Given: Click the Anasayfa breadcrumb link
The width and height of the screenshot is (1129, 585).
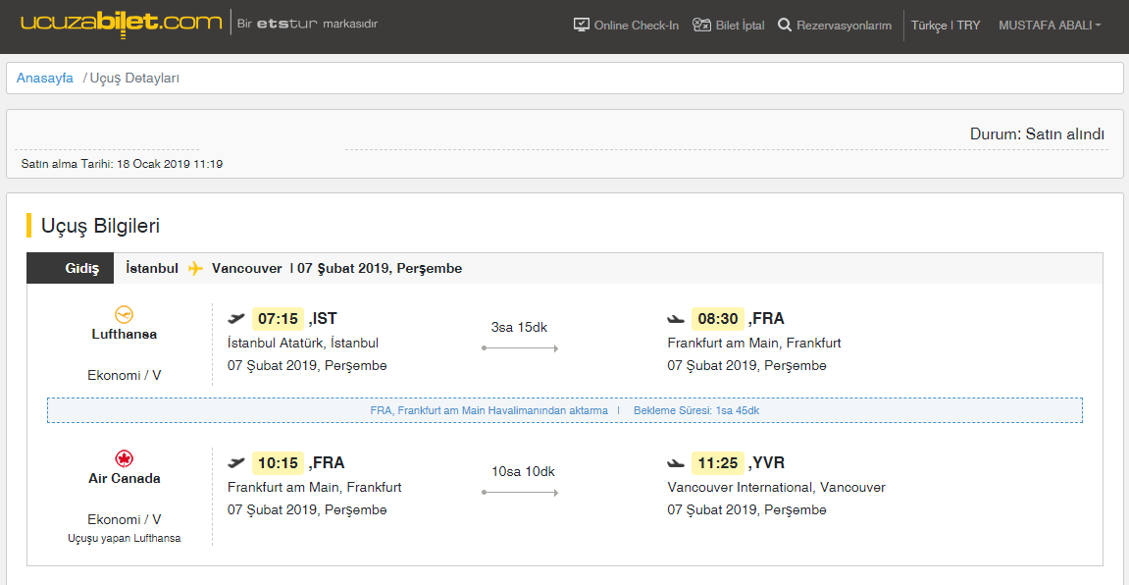Looking at the screenshot, I should 45,78.
